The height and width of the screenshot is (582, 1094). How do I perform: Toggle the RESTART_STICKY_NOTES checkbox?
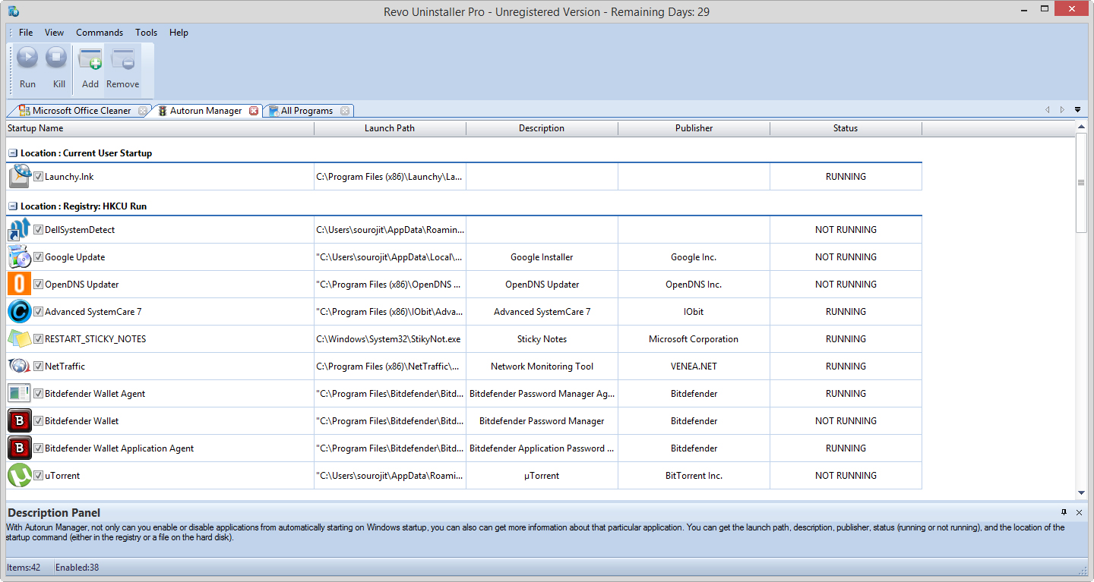pos(38,339)
